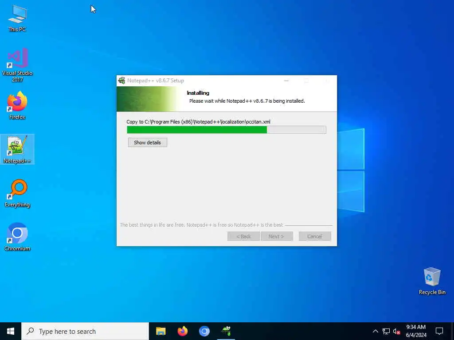
Task: Click the Type here to search box
Action: [85, 331]
